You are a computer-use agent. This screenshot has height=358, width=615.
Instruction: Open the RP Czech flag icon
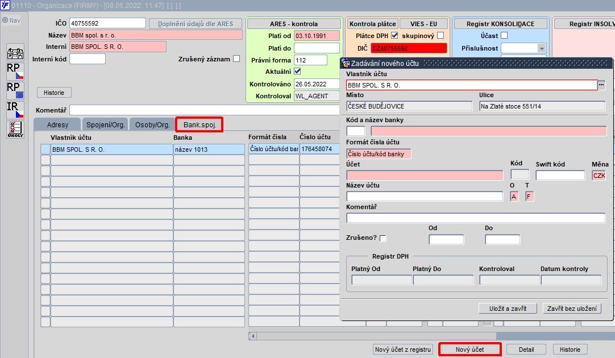click(15, 72)
